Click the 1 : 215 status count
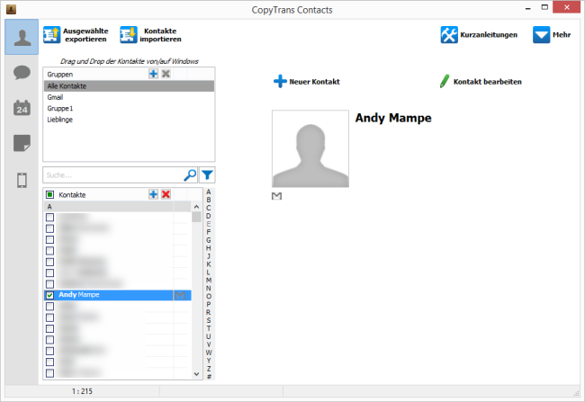The image size is (585, 402). tap(82, 391)
